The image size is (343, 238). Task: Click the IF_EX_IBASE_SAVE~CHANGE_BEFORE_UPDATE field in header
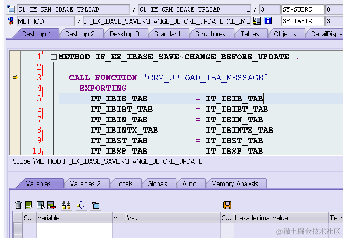click(x=167, y=21)
